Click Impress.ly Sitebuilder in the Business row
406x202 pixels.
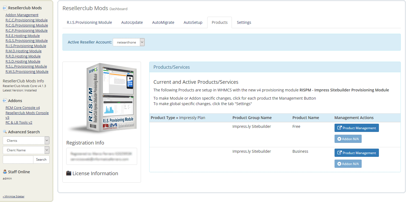click(x=252, y=151)
